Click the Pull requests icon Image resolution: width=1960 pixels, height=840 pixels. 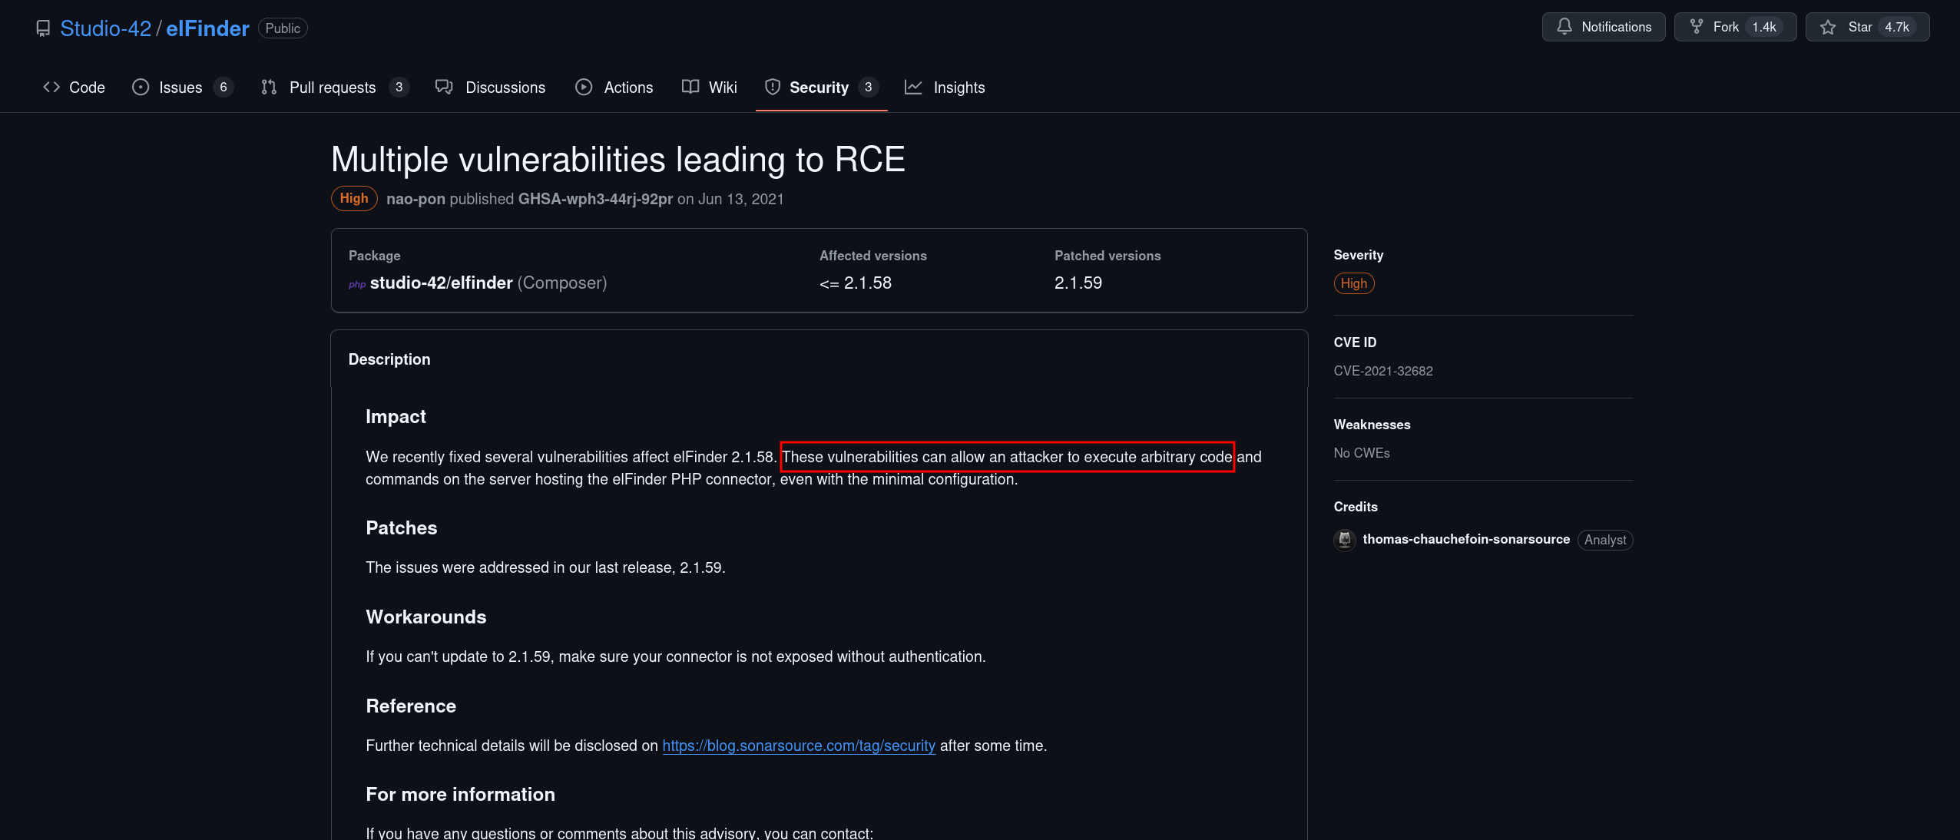[269, 88]
